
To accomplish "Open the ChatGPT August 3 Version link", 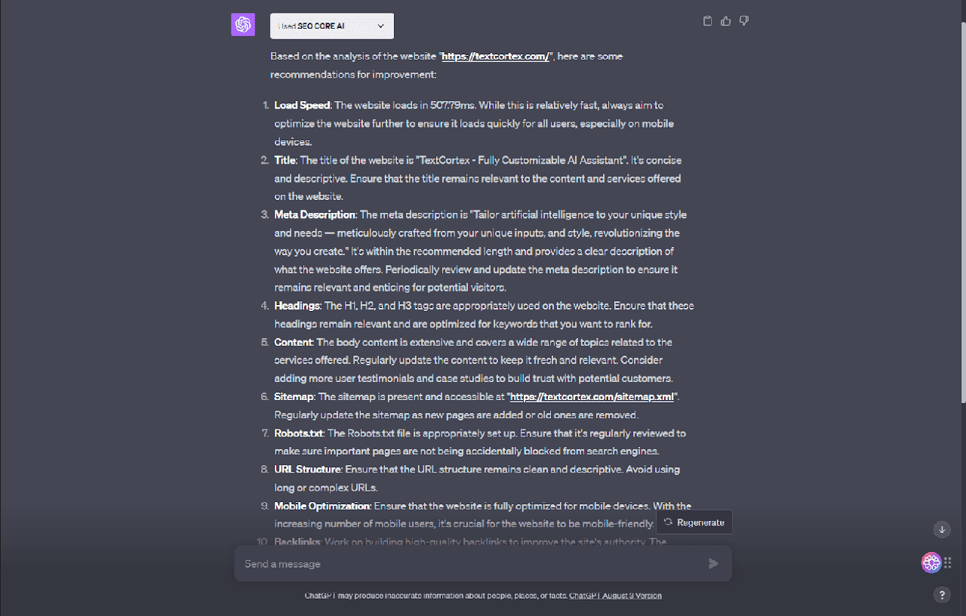I will click(615, 596).
